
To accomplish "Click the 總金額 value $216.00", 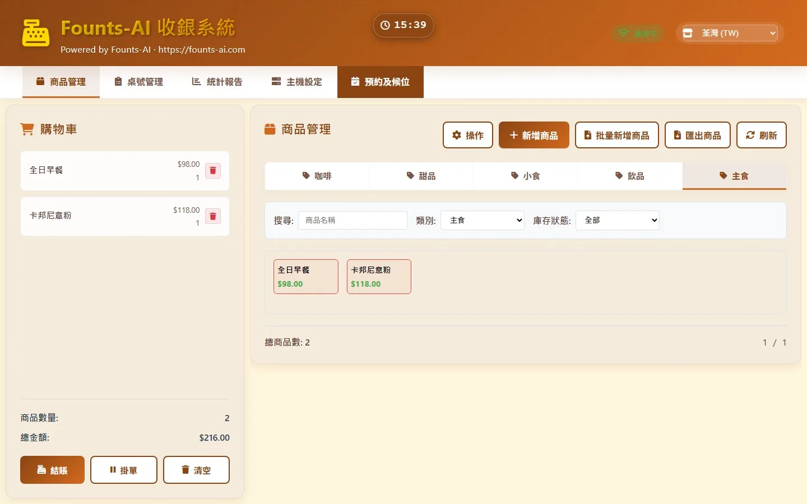I will [x=214, y=437].
